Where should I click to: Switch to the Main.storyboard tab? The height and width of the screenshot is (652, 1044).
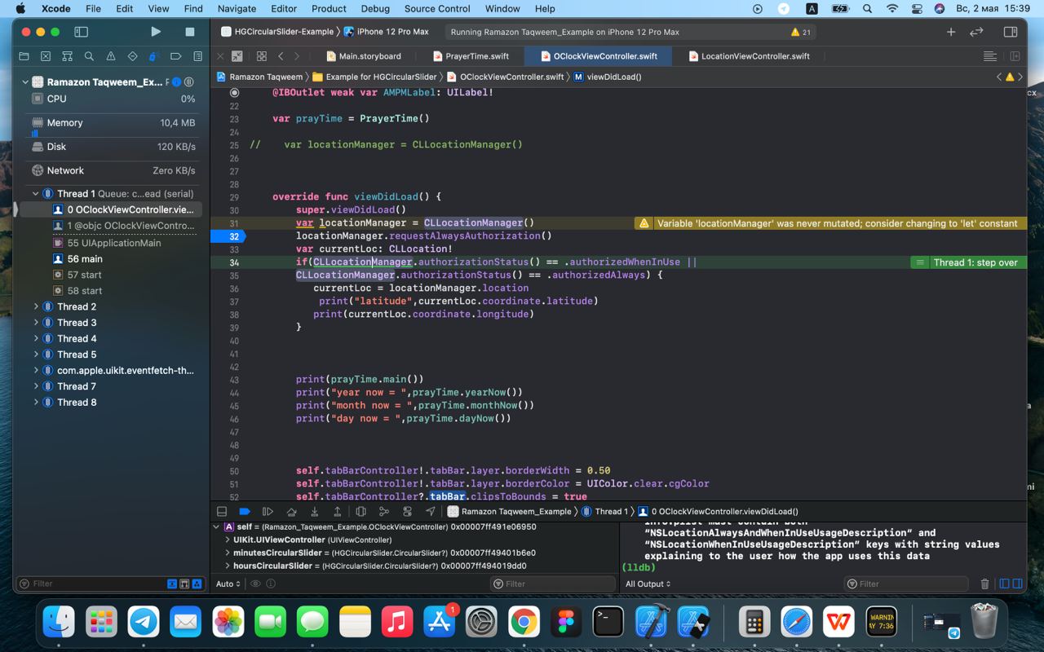[364, 56]
